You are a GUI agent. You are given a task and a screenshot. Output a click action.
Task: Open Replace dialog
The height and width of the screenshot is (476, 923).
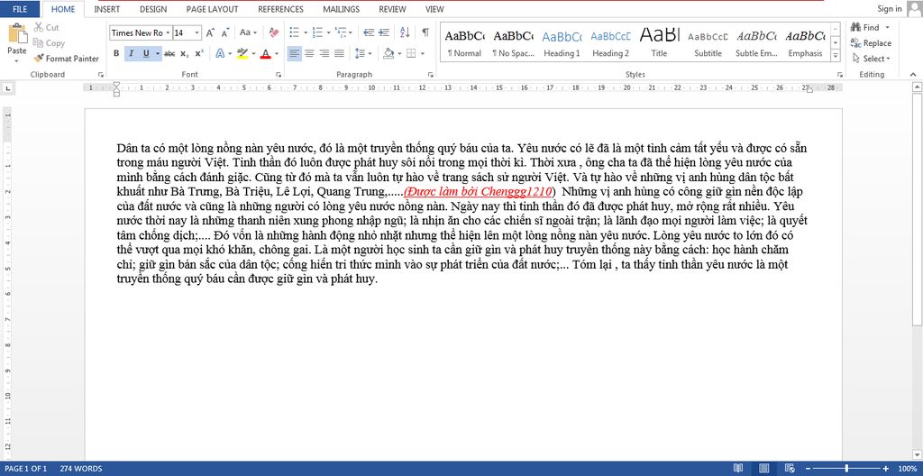[872, 43]
